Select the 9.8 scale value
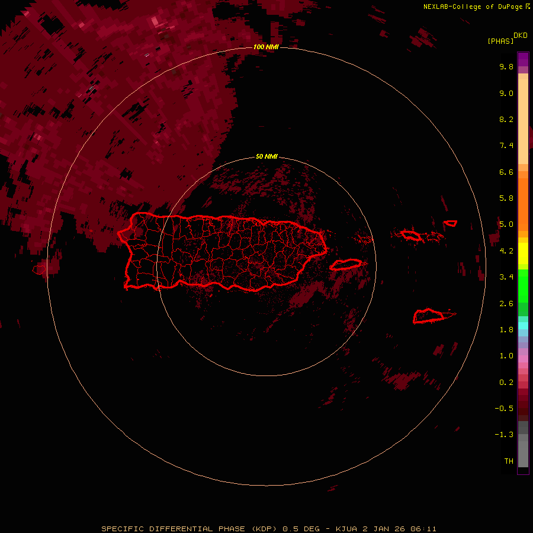The image size is (533, 533). coord(506,66)
